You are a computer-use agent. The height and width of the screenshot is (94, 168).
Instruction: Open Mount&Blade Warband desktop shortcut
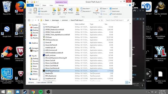tap(160, 31)
